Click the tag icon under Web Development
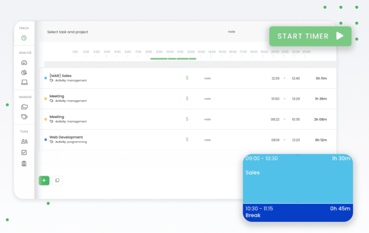Image resolution: width=369 pixels, height=233 pixels. click(x=51, y=142)
